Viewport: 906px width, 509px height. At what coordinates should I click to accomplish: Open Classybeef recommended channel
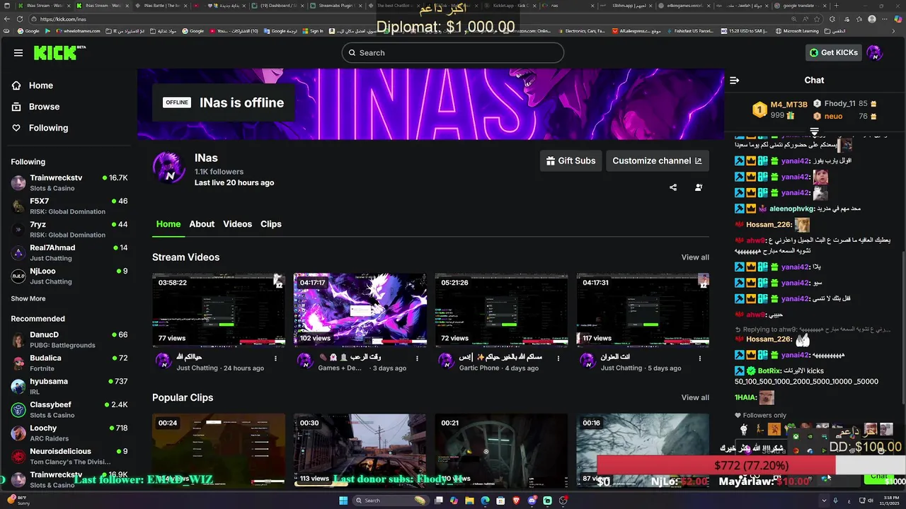(x=69, y=410)
